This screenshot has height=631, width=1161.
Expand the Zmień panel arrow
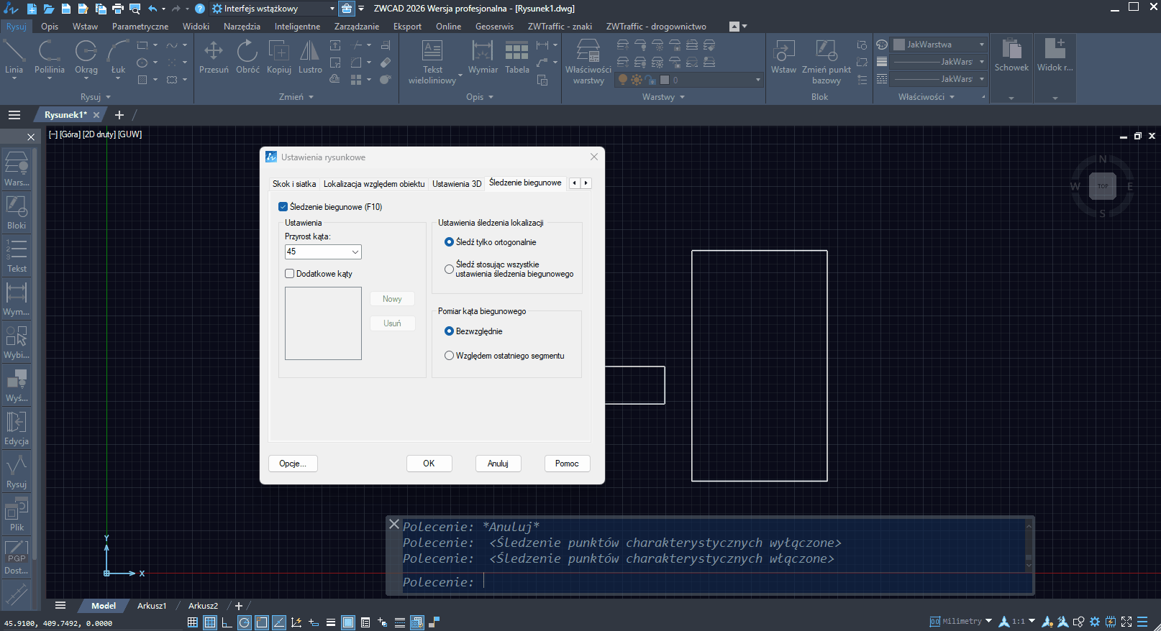click(311, 97)
